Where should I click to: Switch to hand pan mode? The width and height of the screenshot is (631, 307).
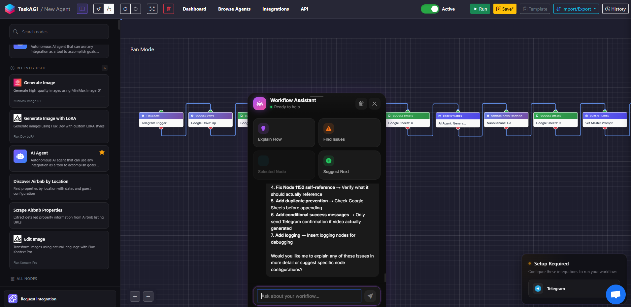click(109, 9)
